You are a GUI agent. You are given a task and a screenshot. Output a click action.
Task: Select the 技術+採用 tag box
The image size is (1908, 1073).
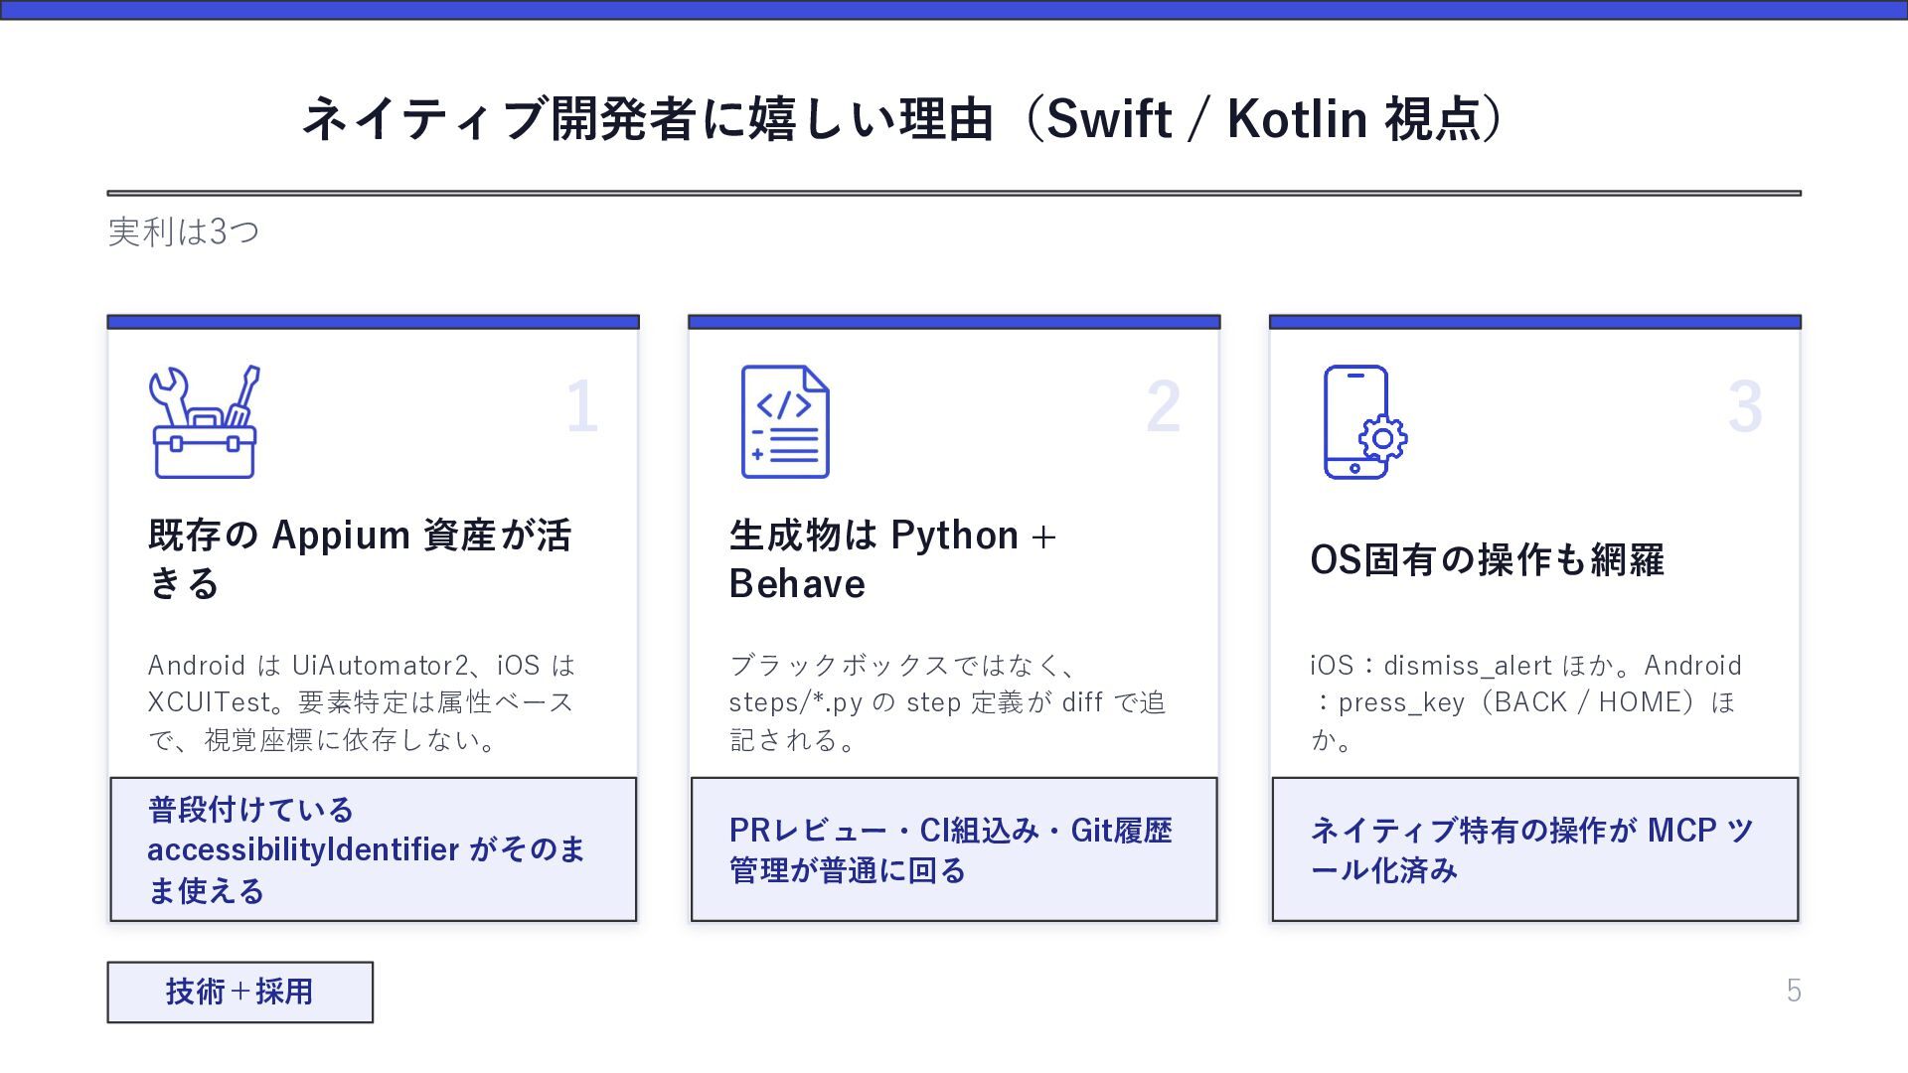tap(240, 992)
